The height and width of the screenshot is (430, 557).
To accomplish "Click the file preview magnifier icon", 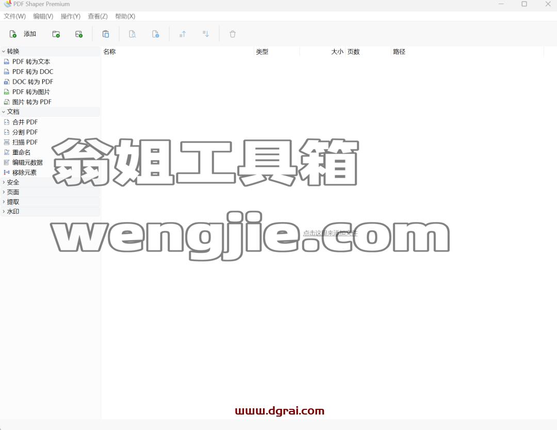I will (132, 34).
